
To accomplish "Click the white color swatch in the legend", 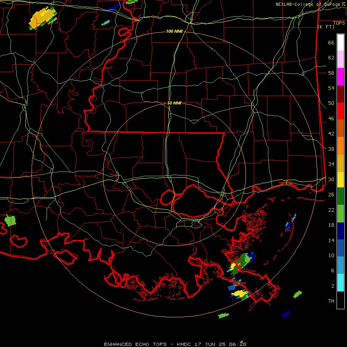I will 340,42.
